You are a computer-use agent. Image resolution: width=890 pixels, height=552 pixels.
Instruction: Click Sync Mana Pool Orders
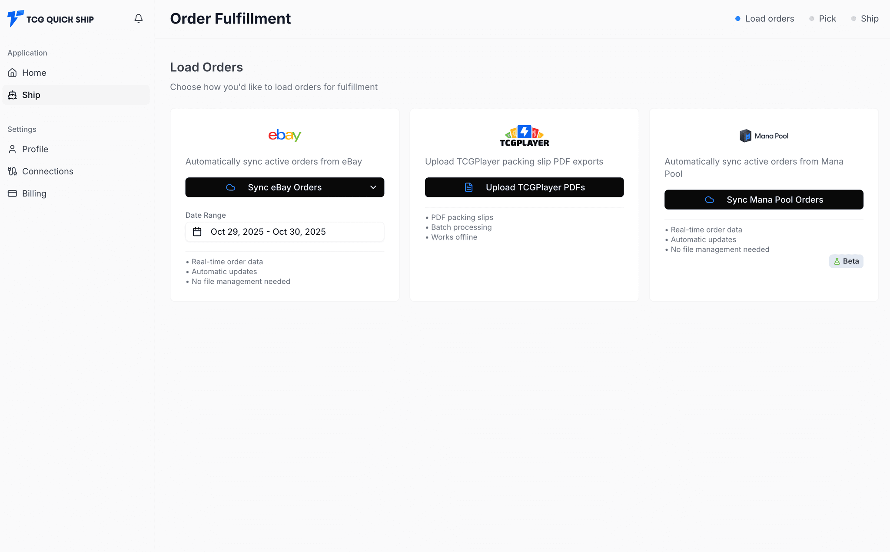[x=764, y=200]
